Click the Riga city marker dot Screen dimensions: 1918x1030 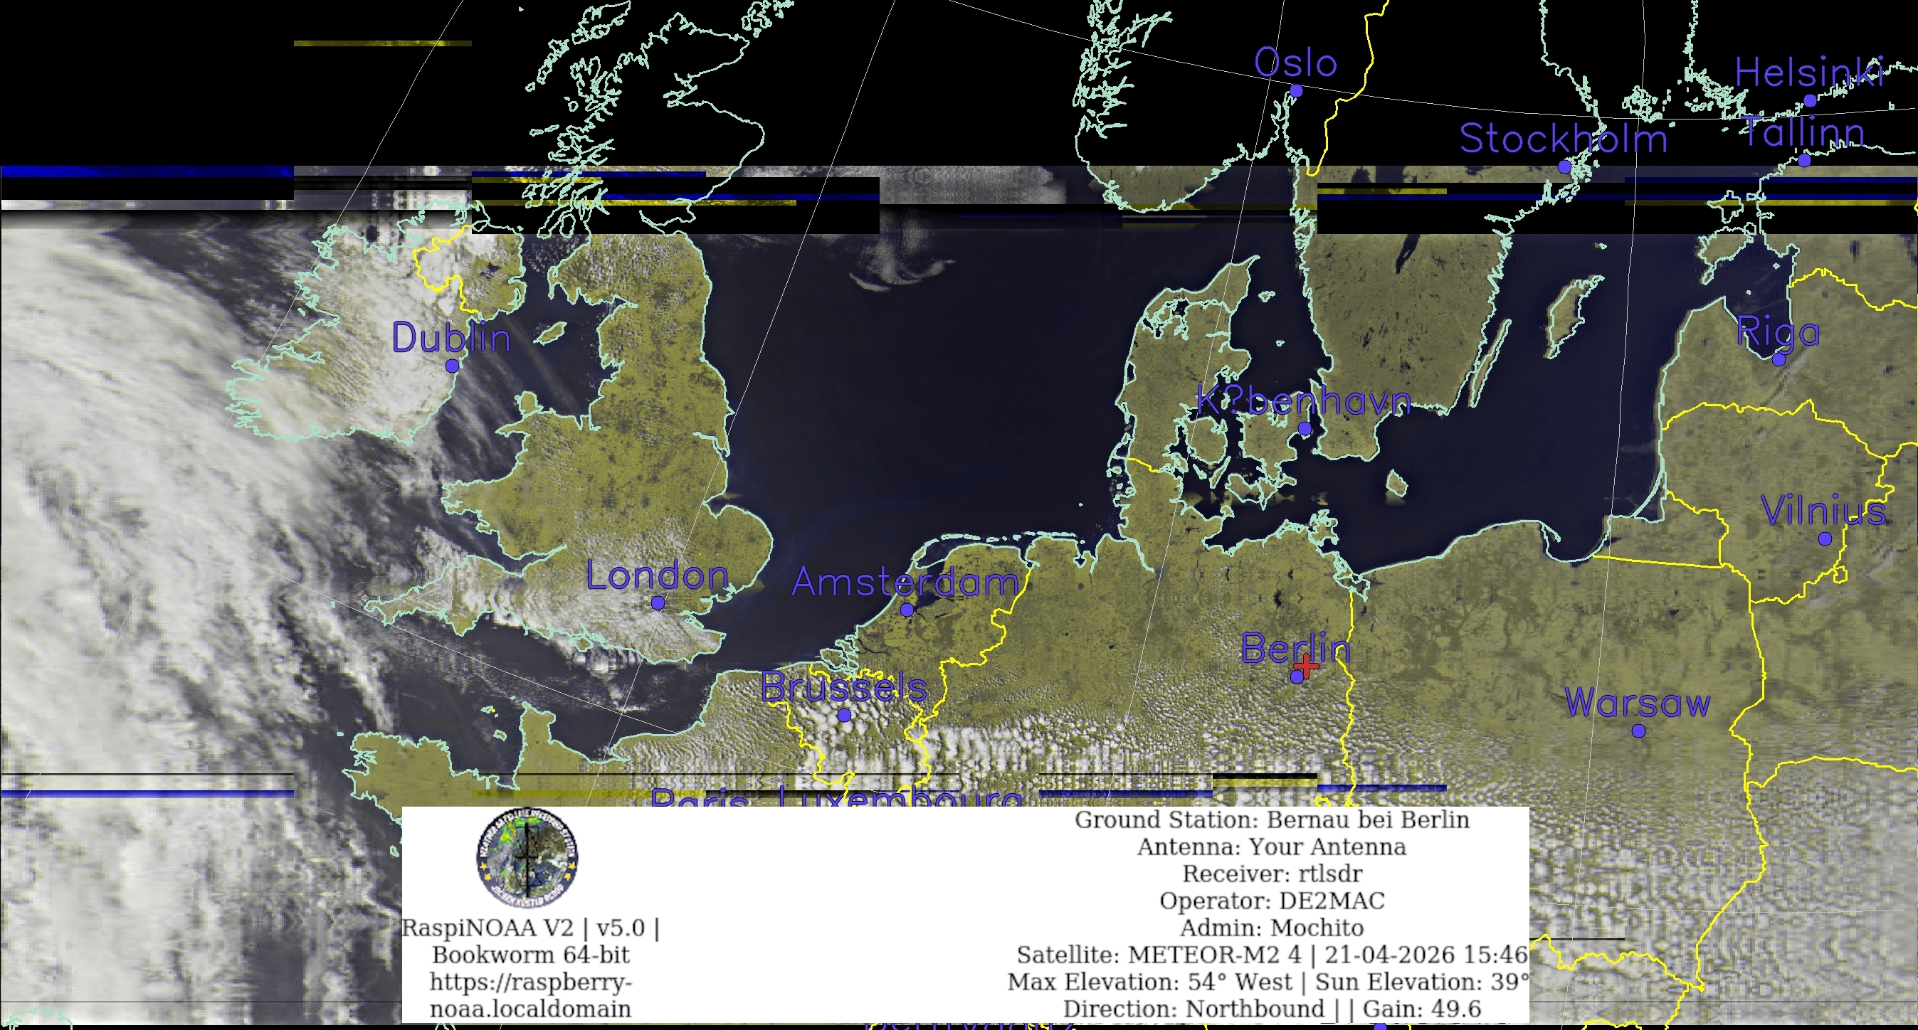point(1779,360)
